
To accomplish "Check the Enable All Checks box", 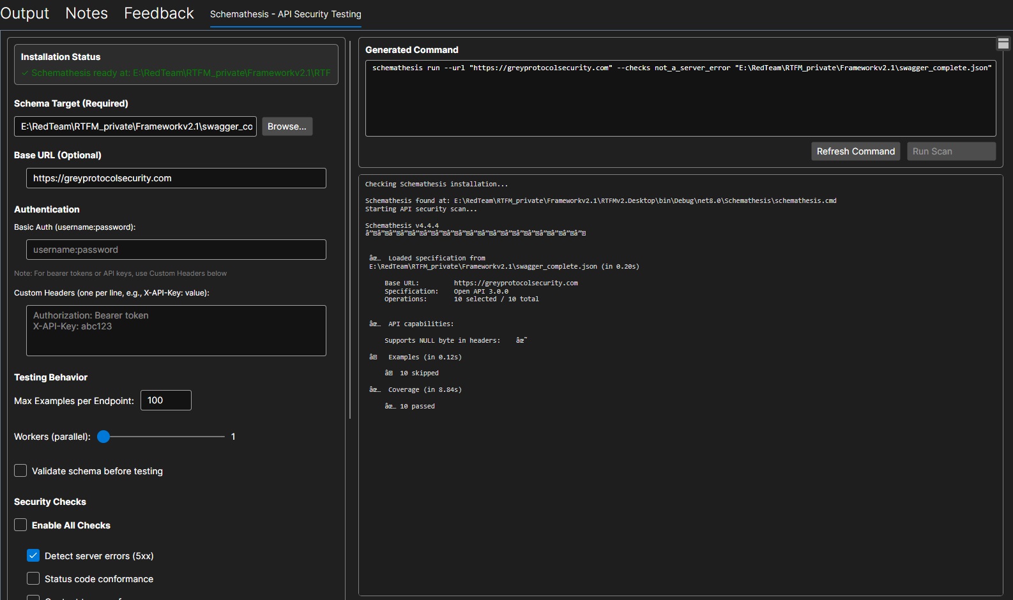I will [20, 525].
